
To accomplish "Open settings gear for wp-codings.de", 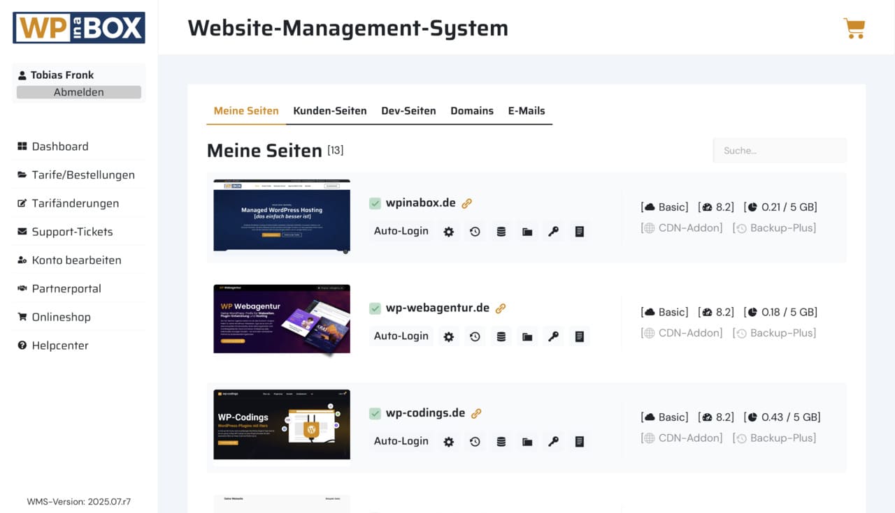I will (449, 442).
